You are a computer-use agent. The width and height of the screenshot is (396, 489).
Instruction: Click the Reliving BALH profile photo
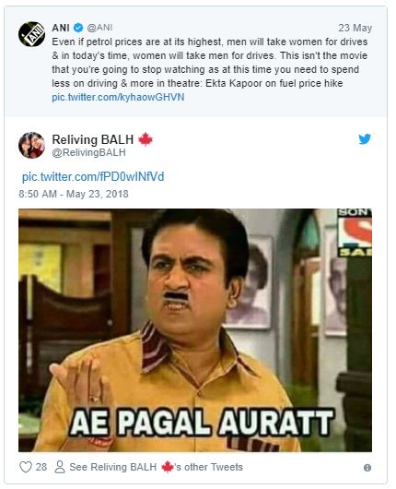coord(31,146)
